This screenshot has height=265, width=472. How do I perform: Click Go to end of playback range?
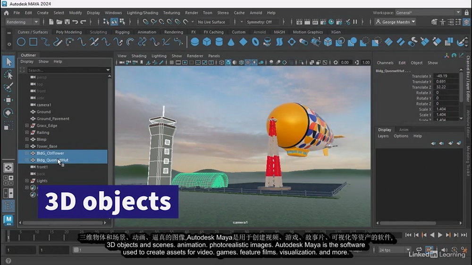(x=464, y=235)
